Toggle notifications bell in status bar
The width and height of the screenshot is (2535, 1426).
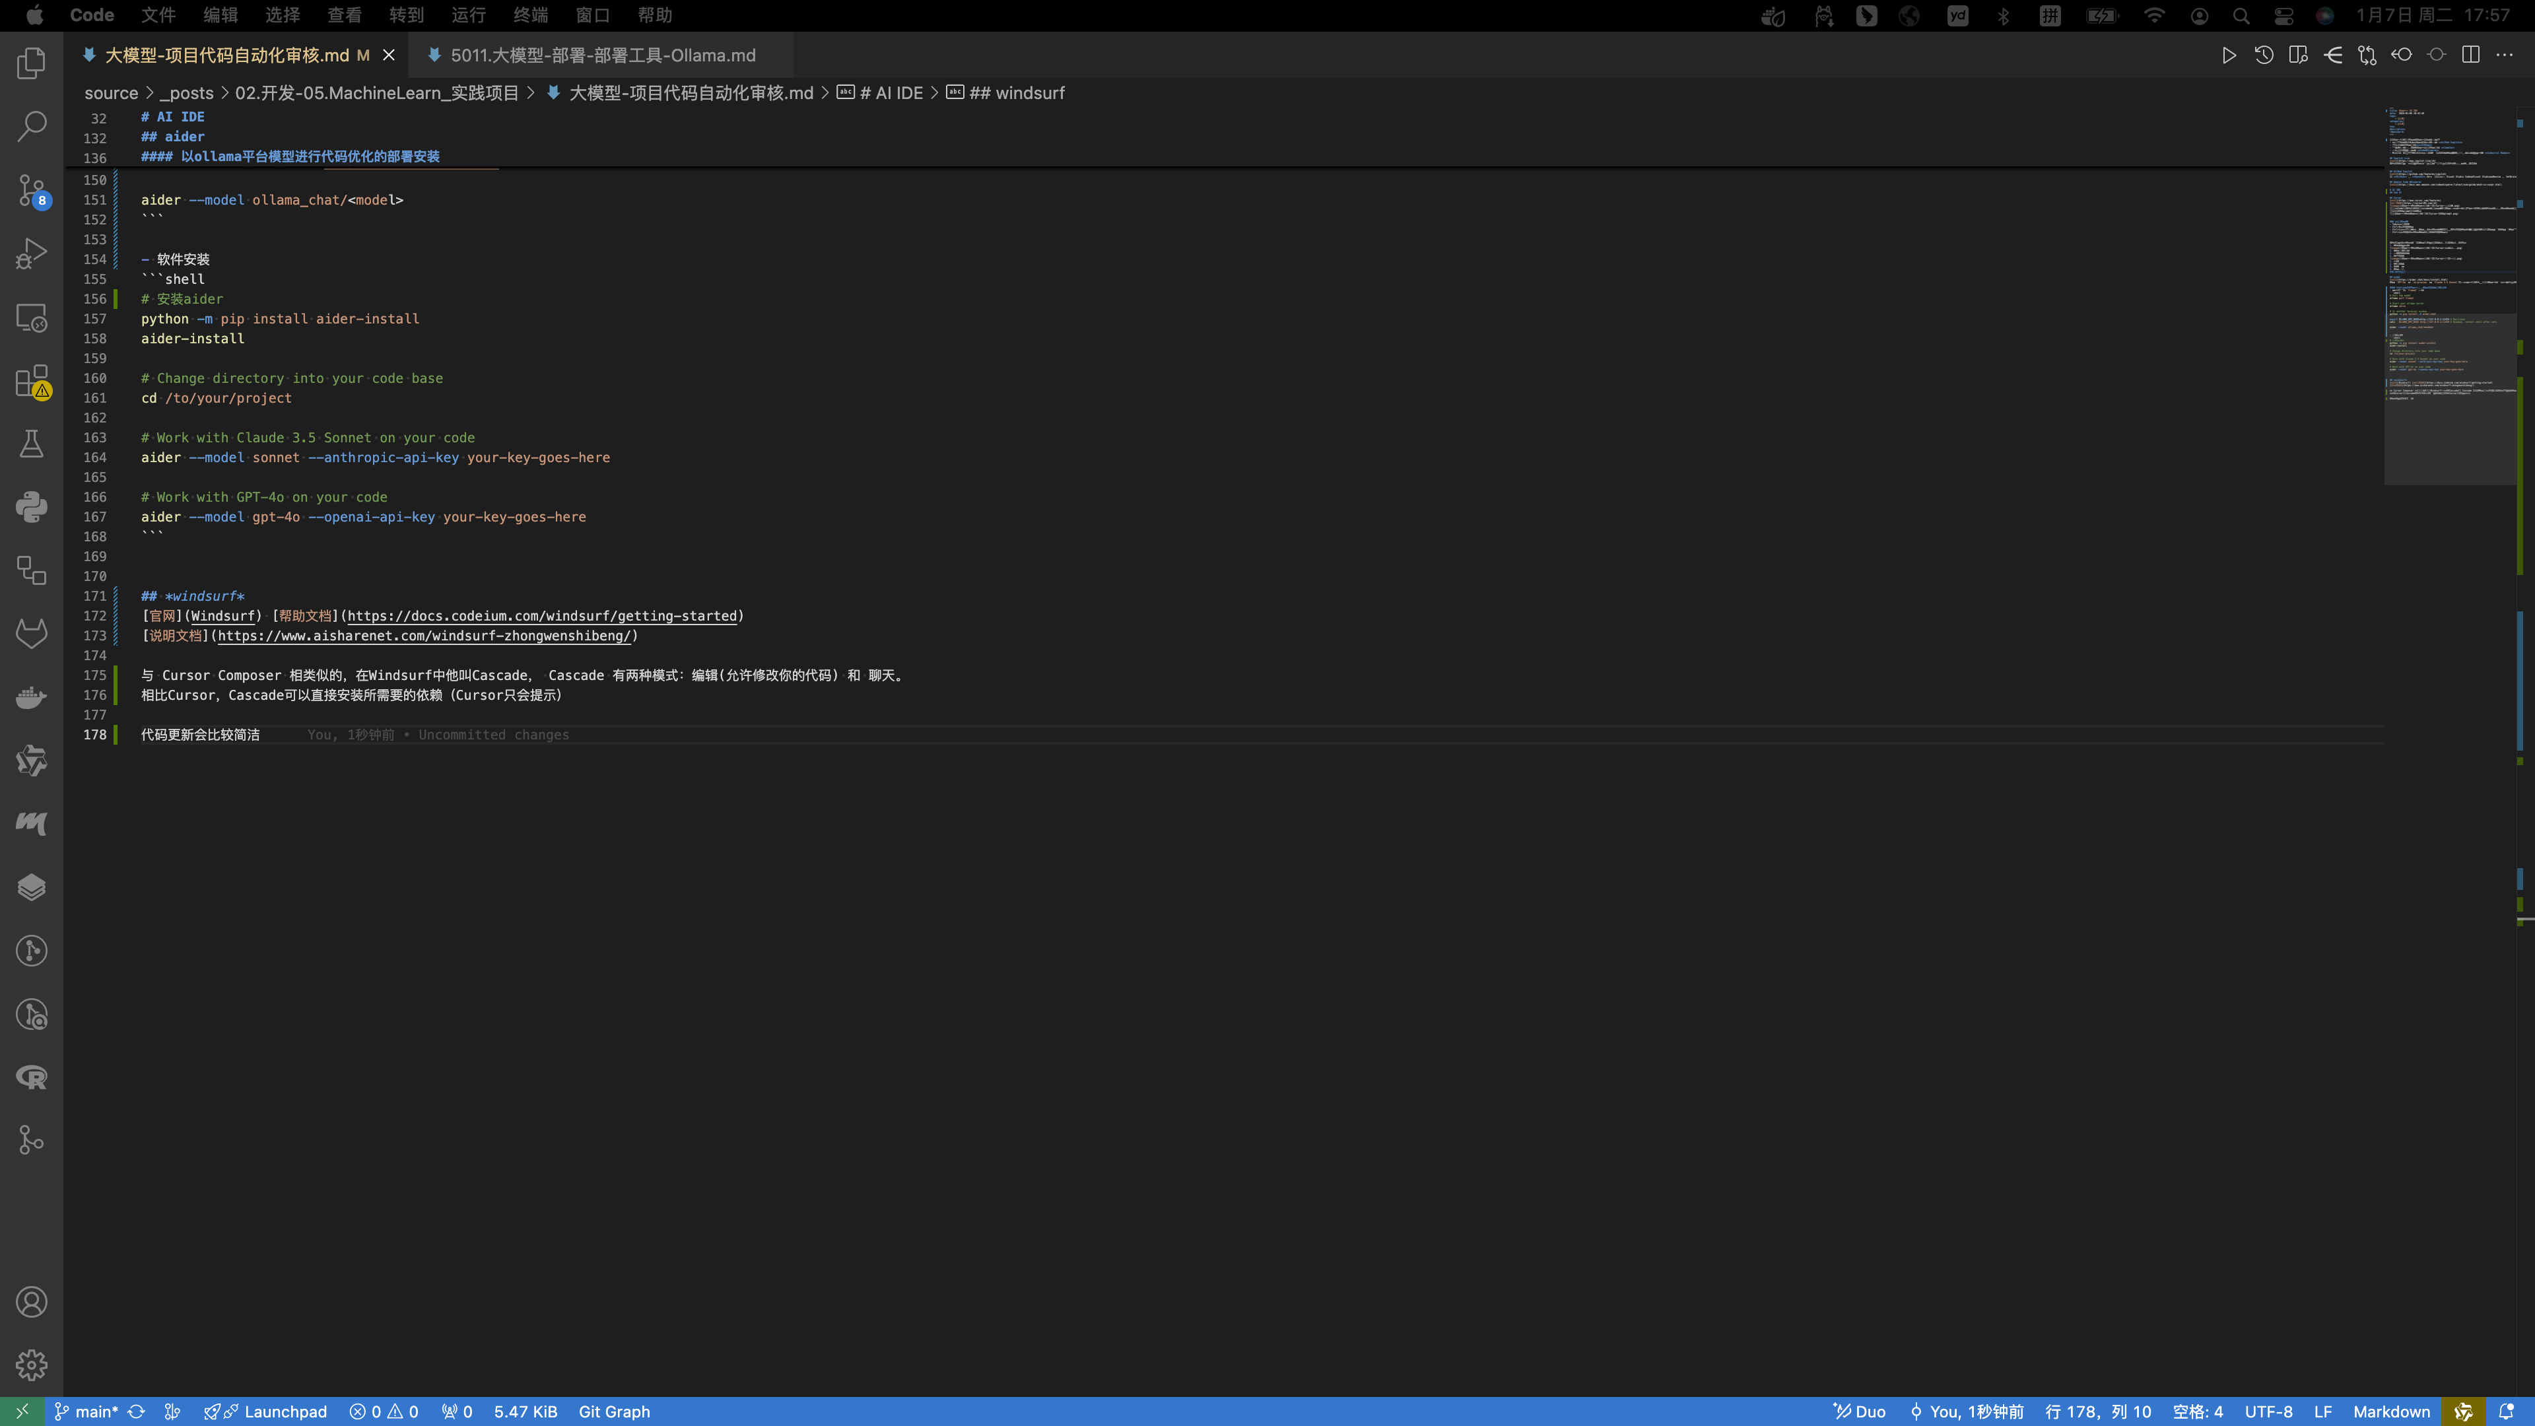(x=2505, y=1411)
